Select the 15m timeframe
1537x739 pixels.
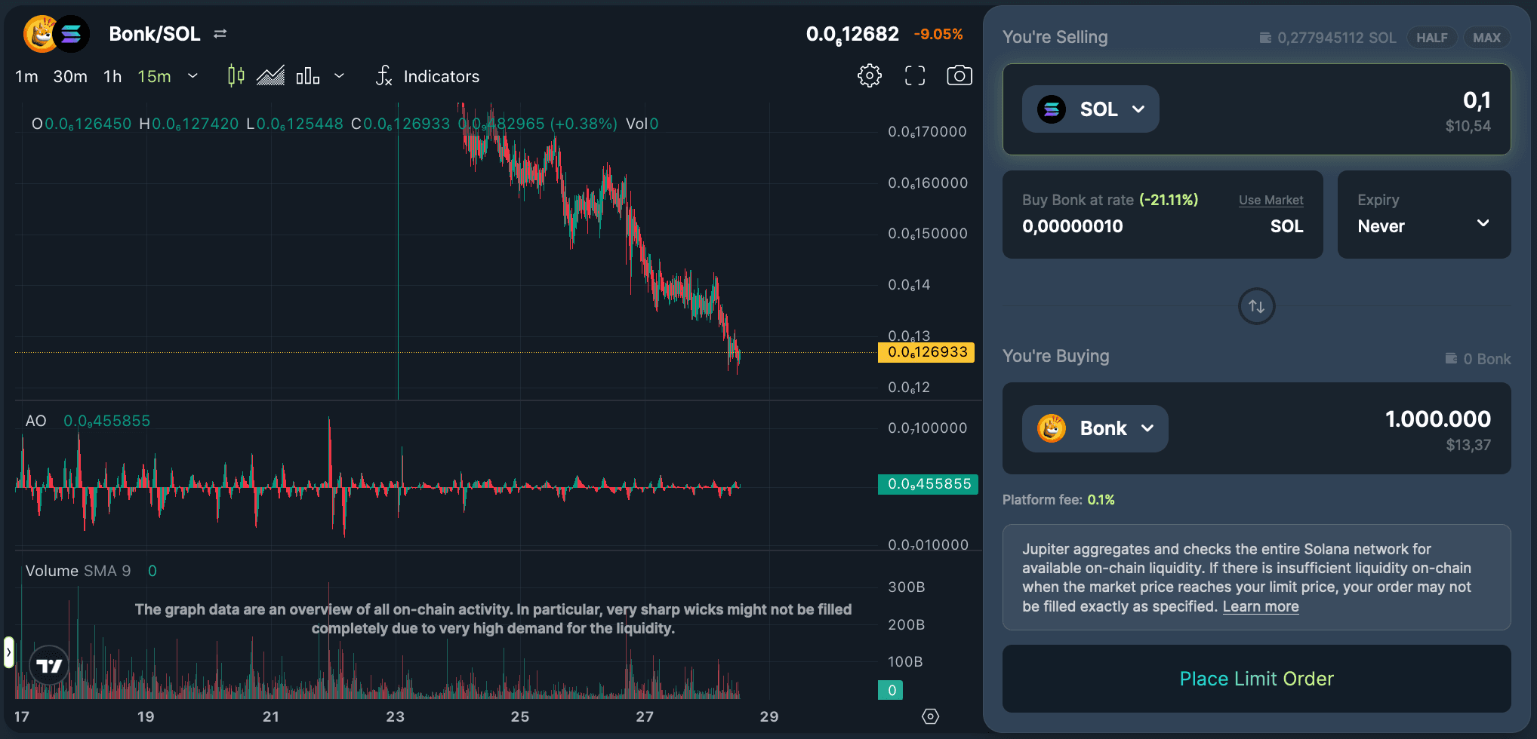coord(154,77)
